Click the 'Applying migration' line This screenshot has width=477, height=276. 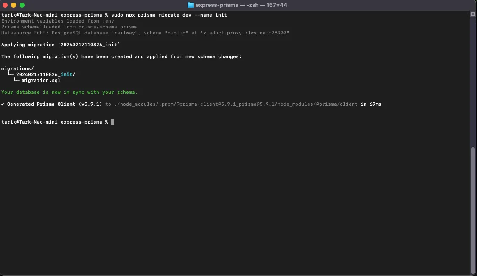[61, 45]
